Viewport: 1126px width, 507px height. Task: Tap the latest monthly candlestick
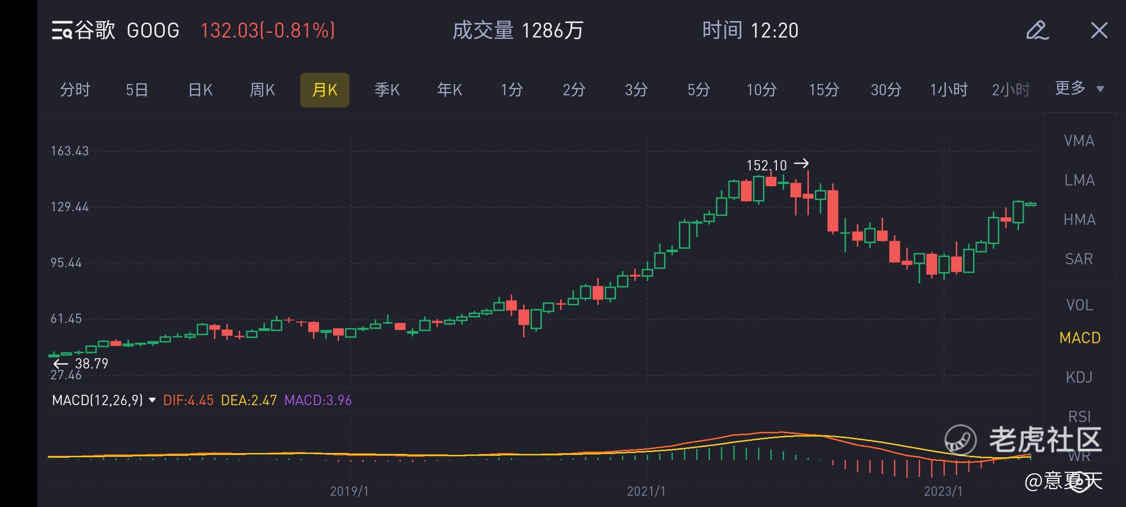1030,204
